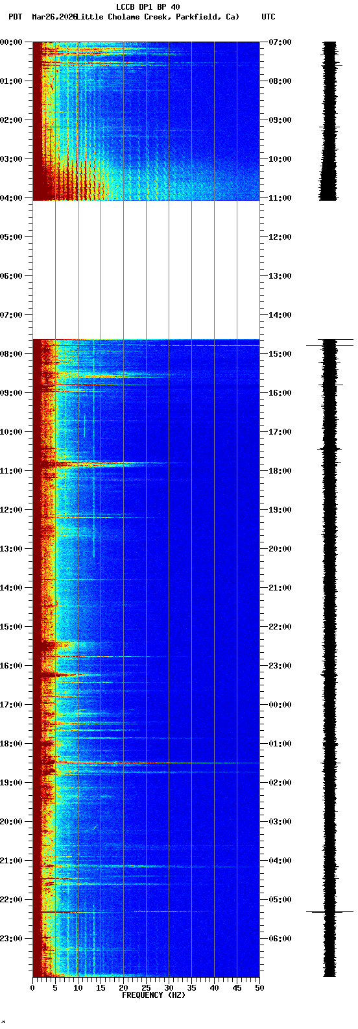The height and width of the screenshot is (1029, 358).
Task: Click the white data gap in spectrogram
Action: tap(146, 270)
